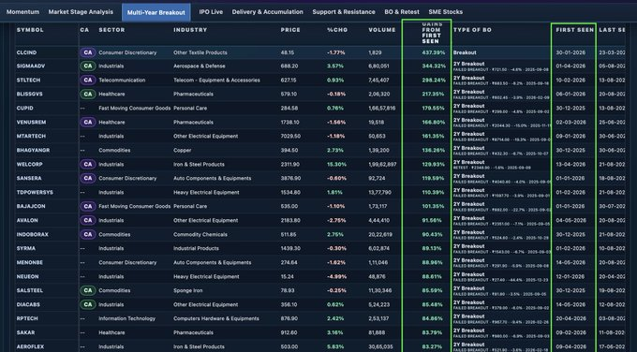The height and width of the screenshot is (352, 637).
Task: Open the RPTECH symbol
Action: coord(27,318)
